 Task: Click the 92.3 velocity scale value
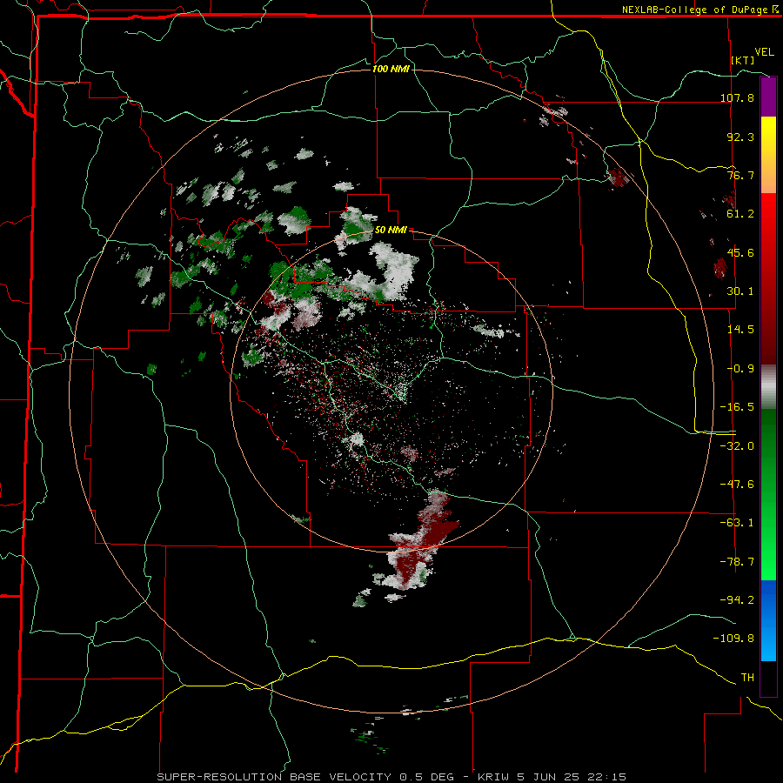click(x=740, y=137)
